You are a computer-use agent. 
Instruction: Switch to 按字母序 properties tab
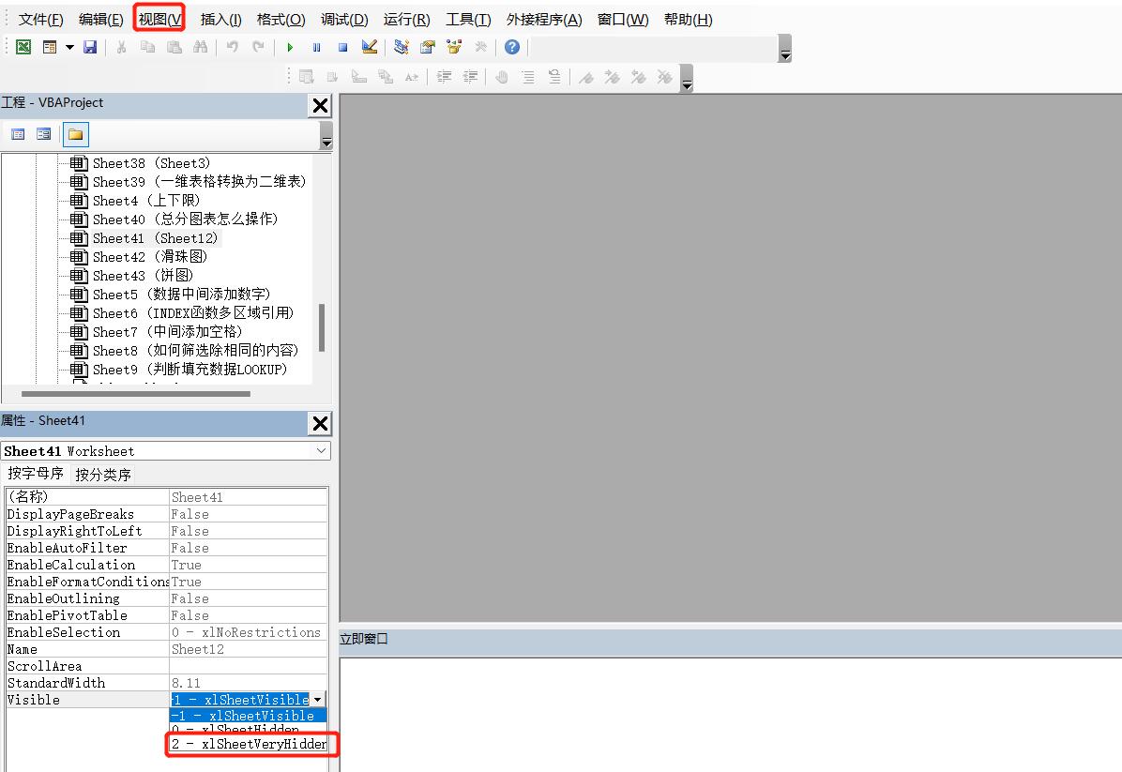click(36, 474)
